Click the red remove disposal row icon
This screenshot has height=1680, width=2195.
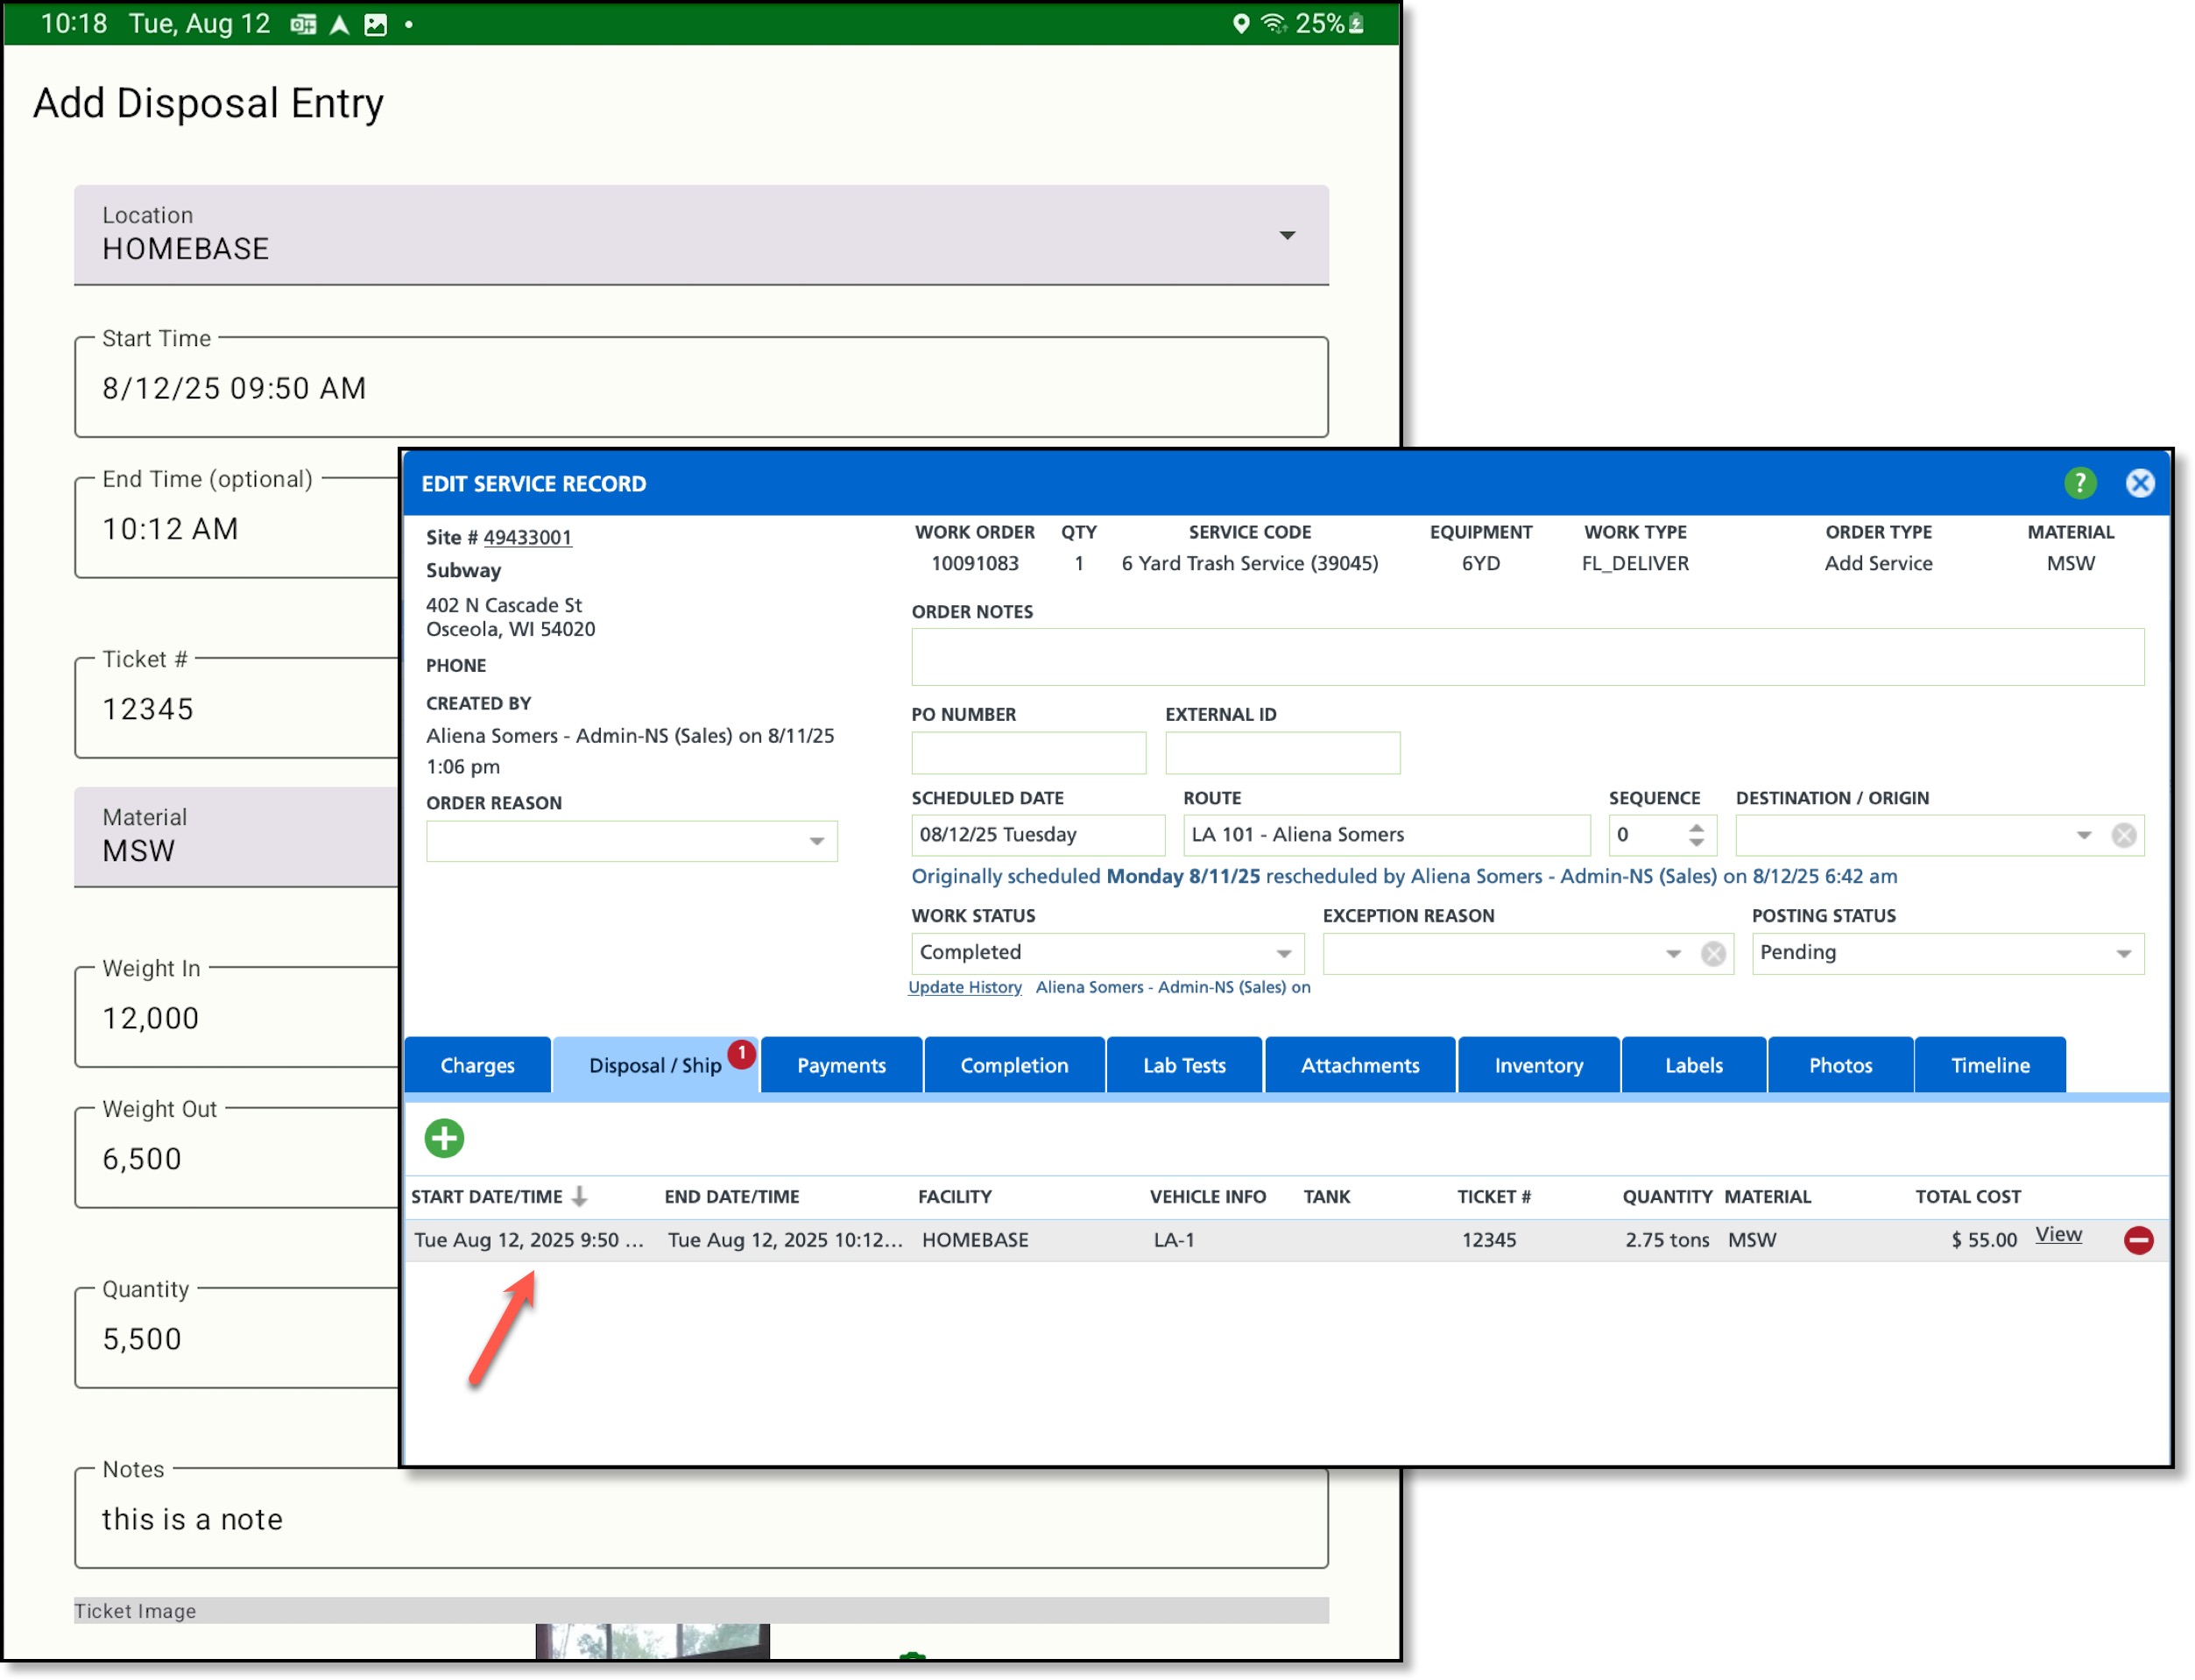pos(2138,1240)
